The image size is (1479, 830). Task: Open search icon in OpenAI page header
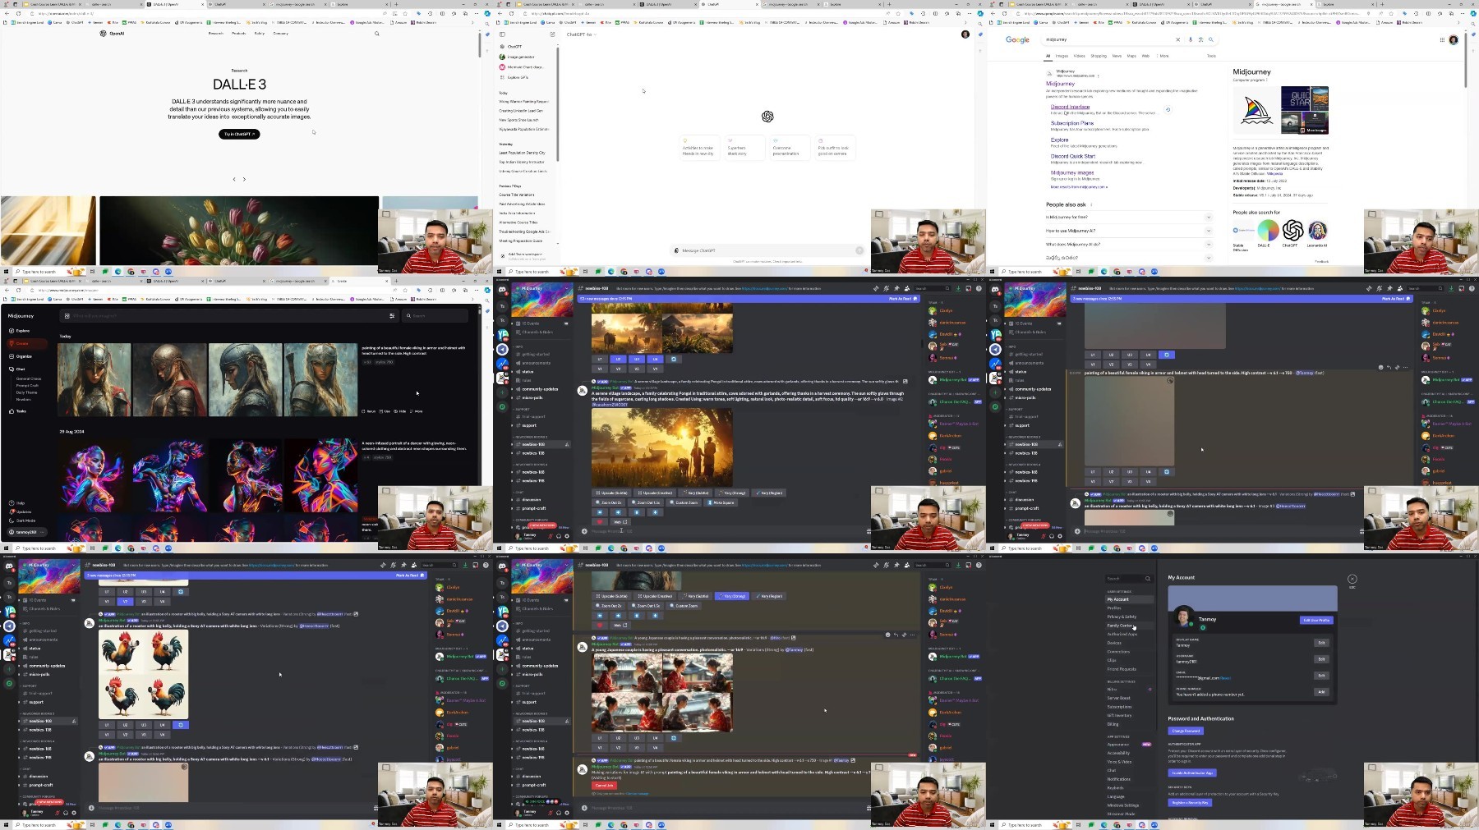point(377,34)
